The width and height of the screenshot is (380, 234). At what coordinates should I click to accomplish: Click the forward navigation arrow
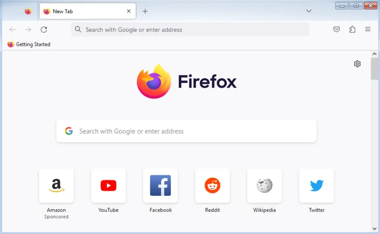coord(28,29)
